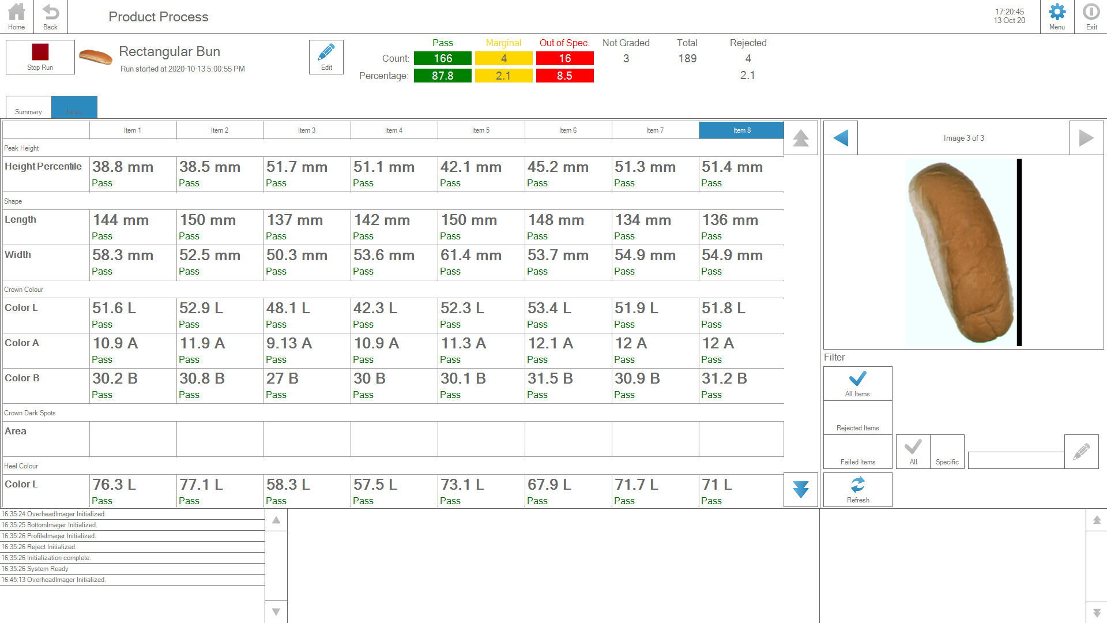Refresh the items list
Screen dimensions: 1107x623
857,490
